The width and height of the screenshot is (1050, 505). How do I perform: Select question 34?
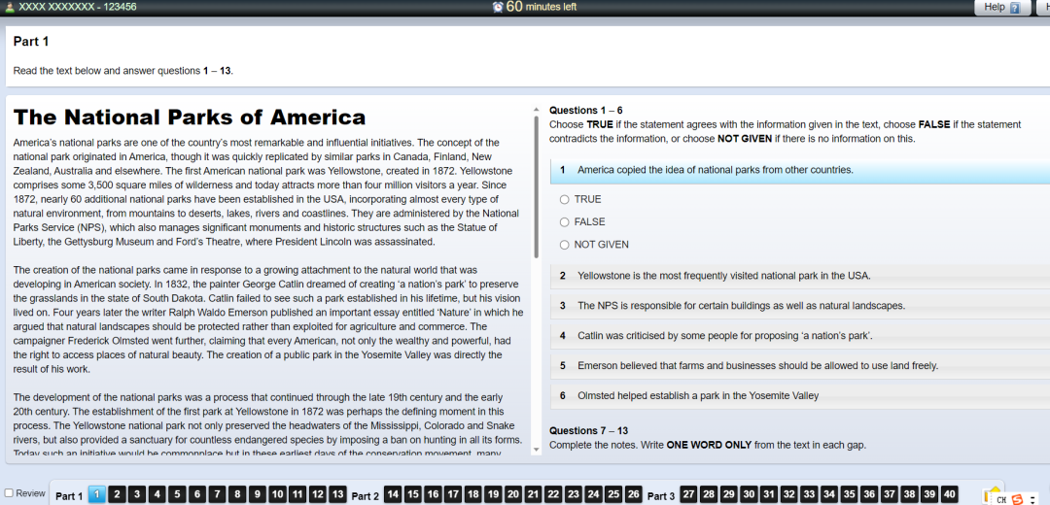click(829, 495)
